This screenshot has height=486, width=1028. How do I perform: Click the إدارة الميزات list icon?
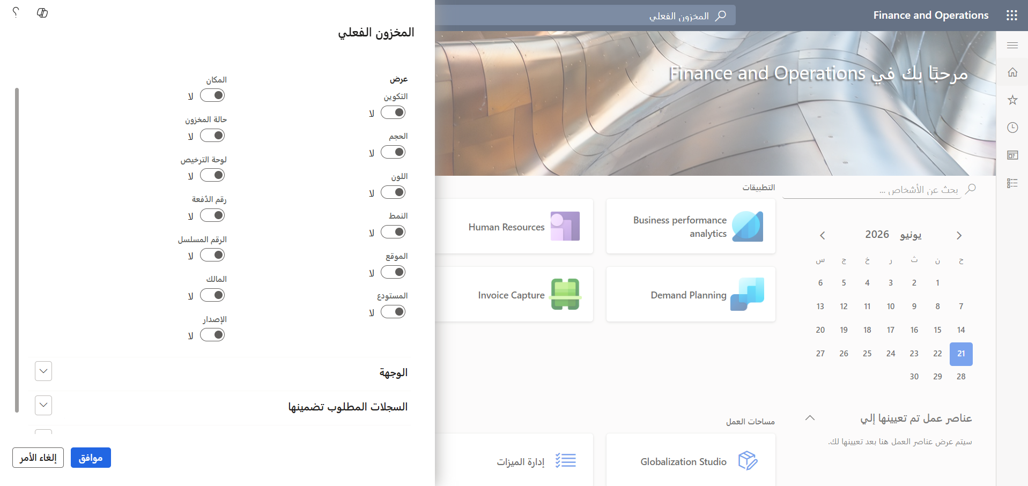point(566,460)
